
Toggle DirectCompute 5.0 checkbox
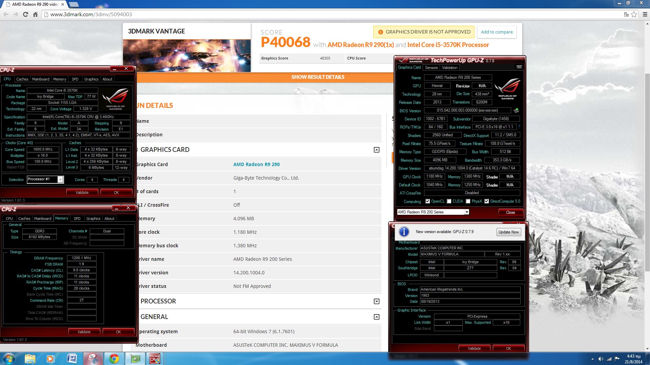487,201
